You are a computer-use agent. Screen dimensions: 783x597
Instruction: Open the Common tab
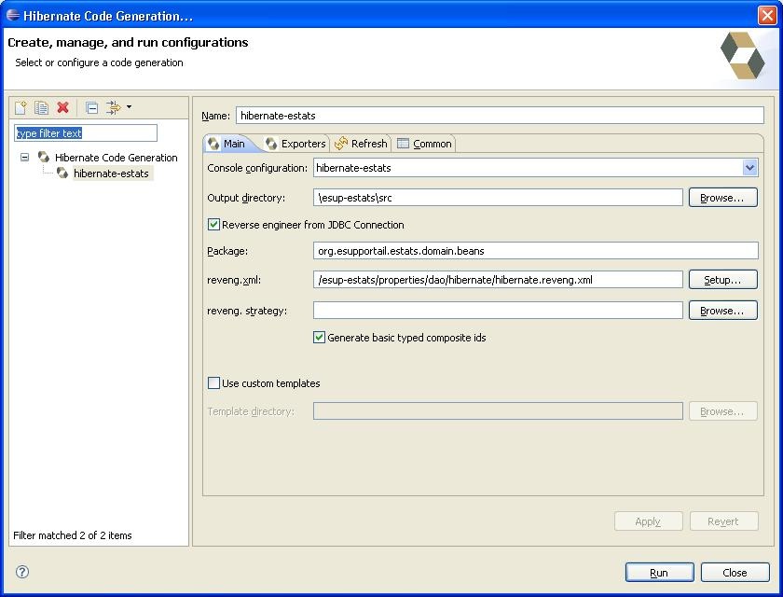[x=424, y=144]
